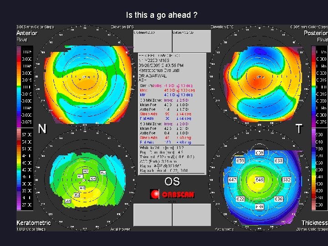
Task: Click the exam date and time line
Action: pos(161,66)
